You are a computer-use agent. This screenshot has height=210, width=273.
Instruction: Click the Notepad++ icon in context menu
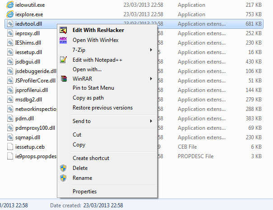click(63, 60)
